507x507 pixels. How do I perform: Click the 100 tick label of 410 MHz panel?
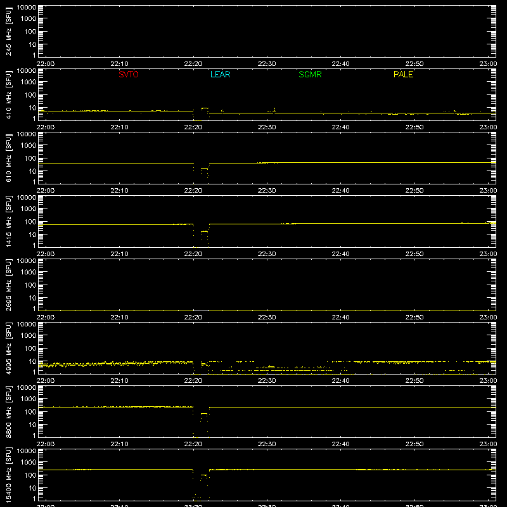[x=30, y=95]
